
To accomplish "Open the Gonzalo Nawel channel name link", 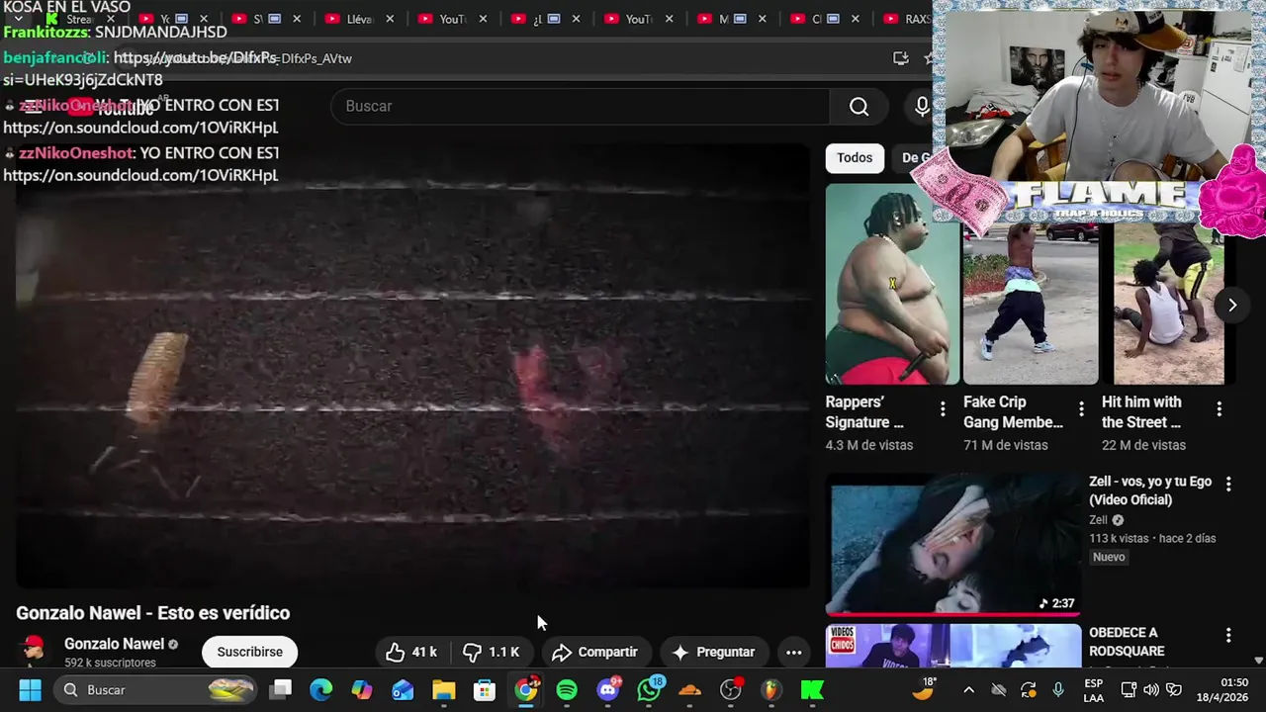I will click(114, 644).
